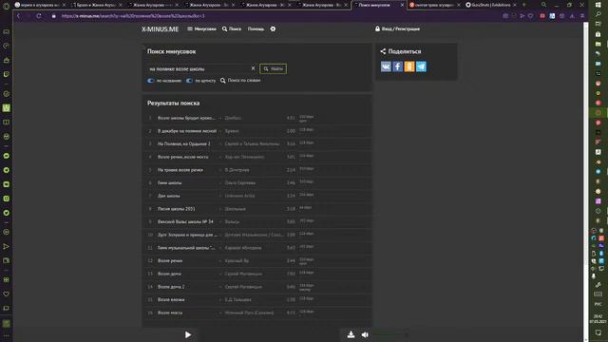The image size is (608, 342).
Task: Open a new tab with plus button
Action: click(524, 5)
